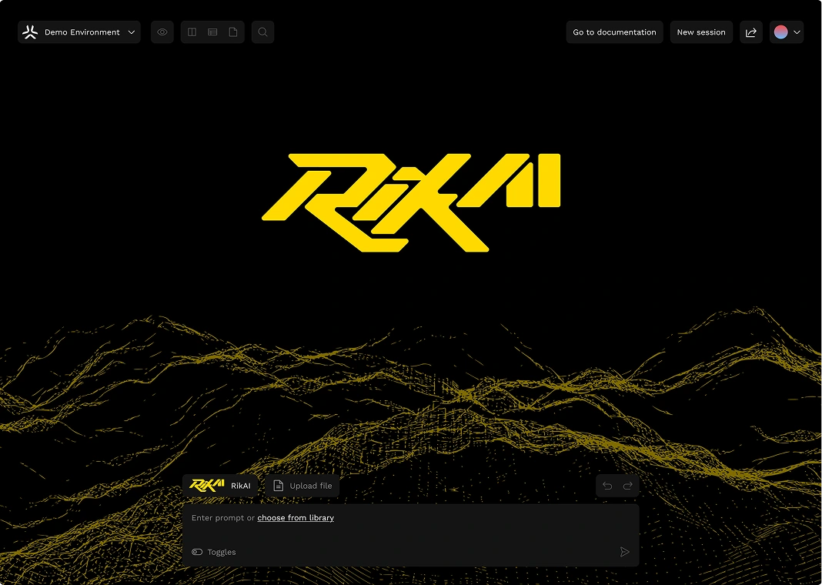This screenshot has height=585, width=822.
Task: Select the table list view icon
Action: coord(212,32)
